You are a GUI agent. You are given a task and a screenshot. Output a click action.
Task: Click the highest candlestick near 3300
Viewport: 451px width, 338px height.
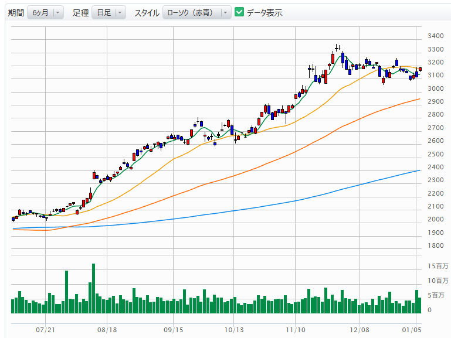click(337, 48)
